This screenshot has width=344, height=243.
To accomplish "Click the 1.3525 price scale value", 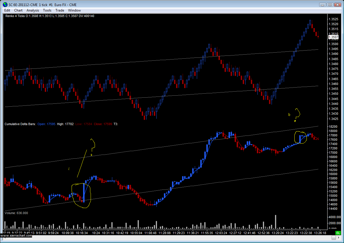I will pyautogui.click(x=333, y=19).
